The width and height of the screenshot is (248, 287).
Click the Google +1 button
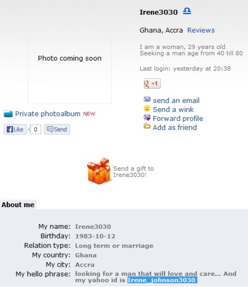click(x=152, y=83)
